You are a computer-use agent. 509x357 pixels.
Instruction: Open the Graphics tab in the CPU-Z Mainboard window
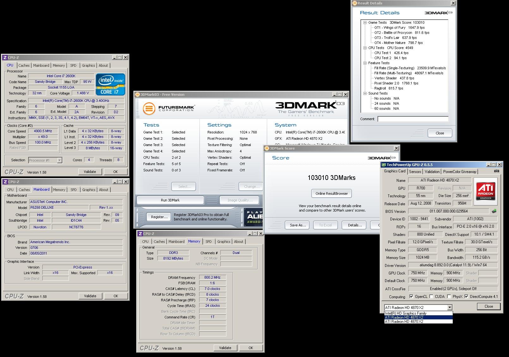89,190
